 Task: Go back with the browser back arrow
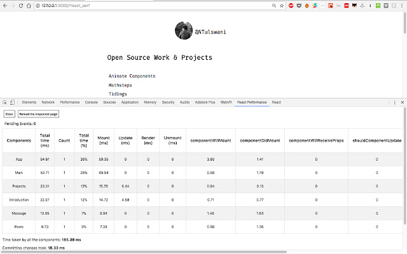pyautogui.click(x=5, y=6)
